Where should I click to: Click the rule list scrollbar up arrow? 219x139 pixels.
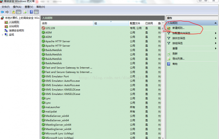[x=163, y=23]
